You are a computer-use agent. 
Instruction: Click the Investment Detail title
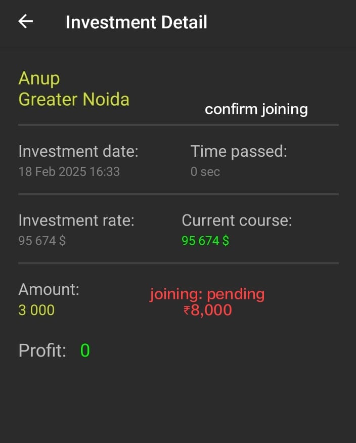click(x=137, y=22)
